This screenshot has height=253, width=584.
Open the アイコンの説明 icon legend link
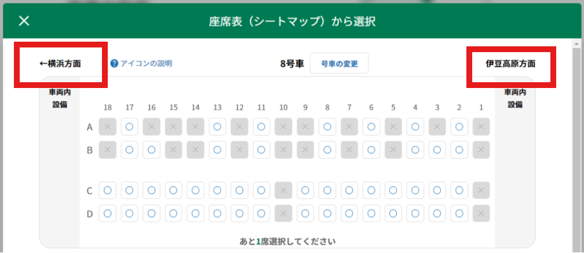[146, 64]
